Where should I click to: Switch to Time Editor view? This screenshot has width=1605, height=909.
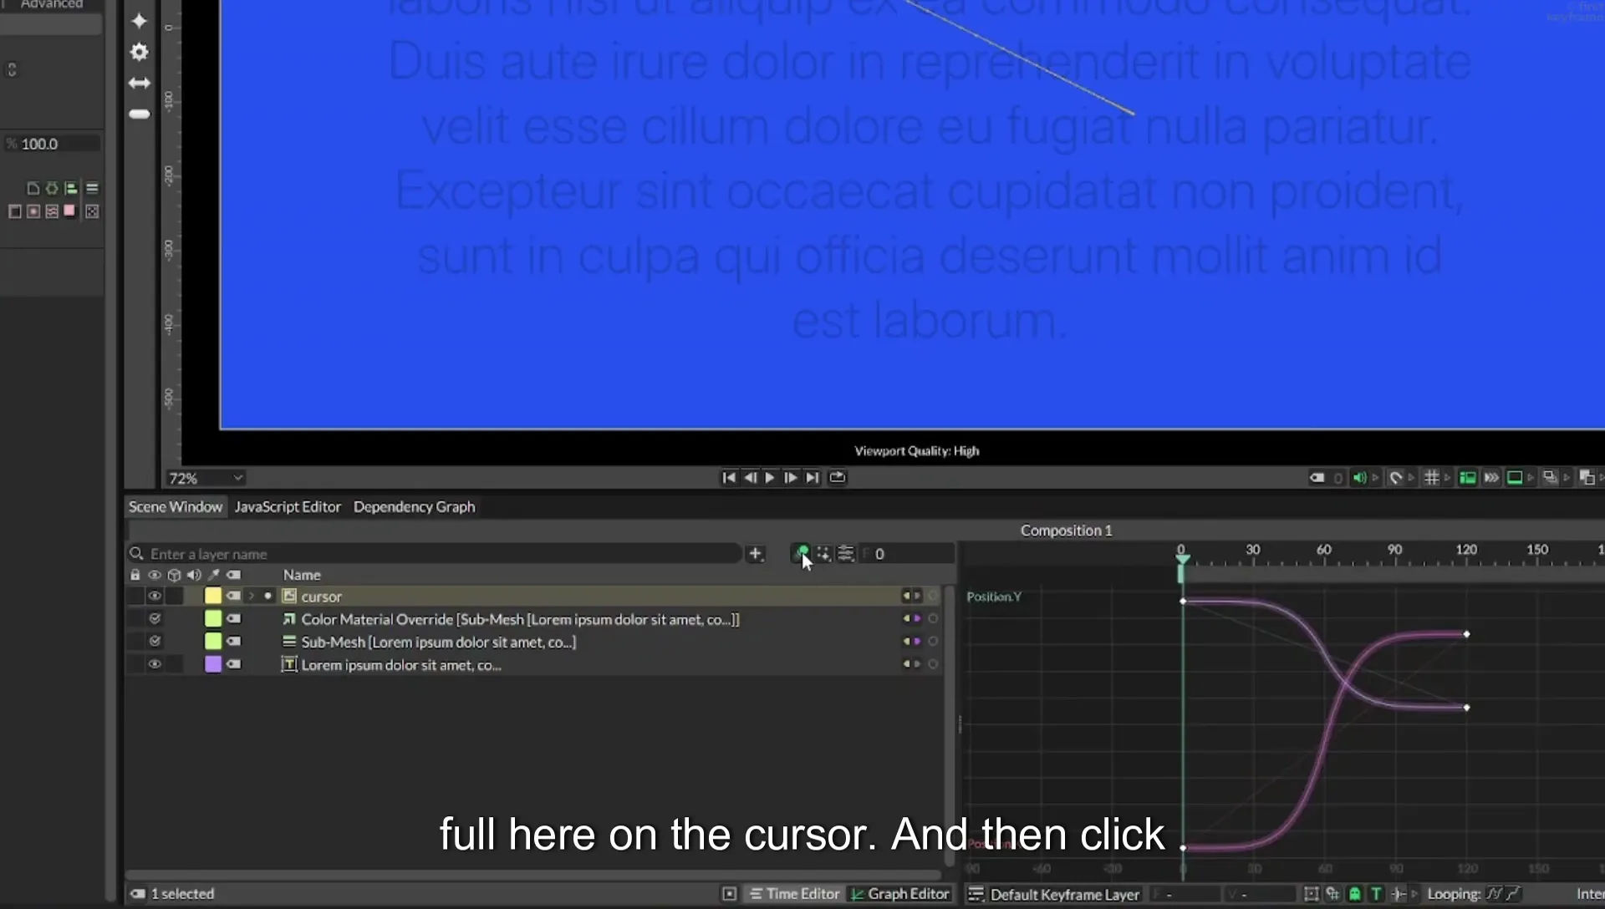(794, 894)
